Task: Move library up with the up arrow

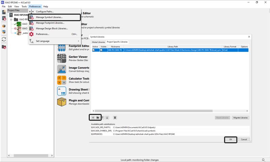Action: tap(103, 118)
